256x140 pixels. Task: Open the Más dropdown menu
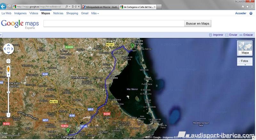pos(95,13)
